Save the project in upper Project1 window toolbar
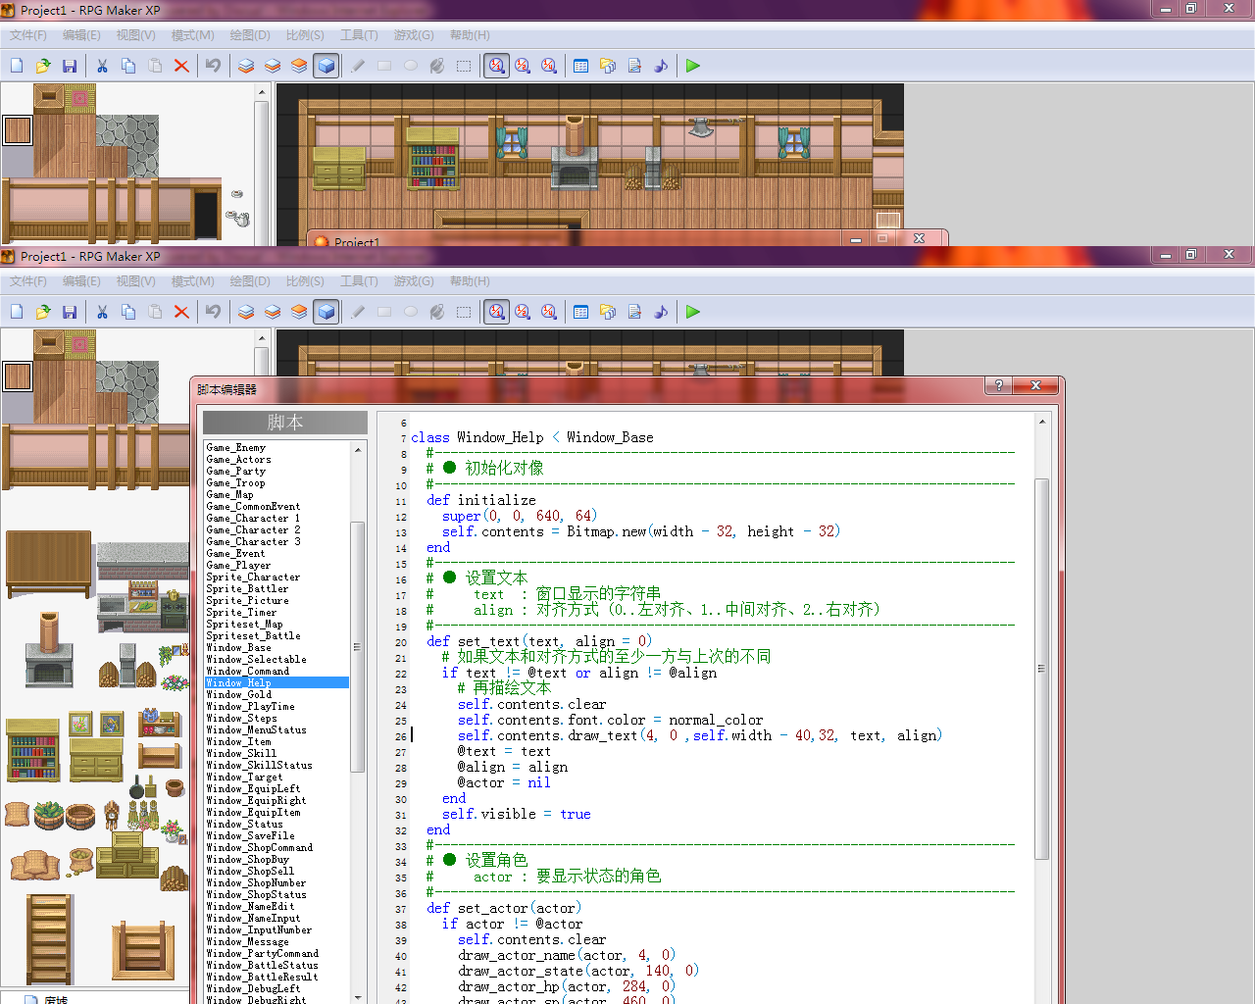 [x=70, y=66]
